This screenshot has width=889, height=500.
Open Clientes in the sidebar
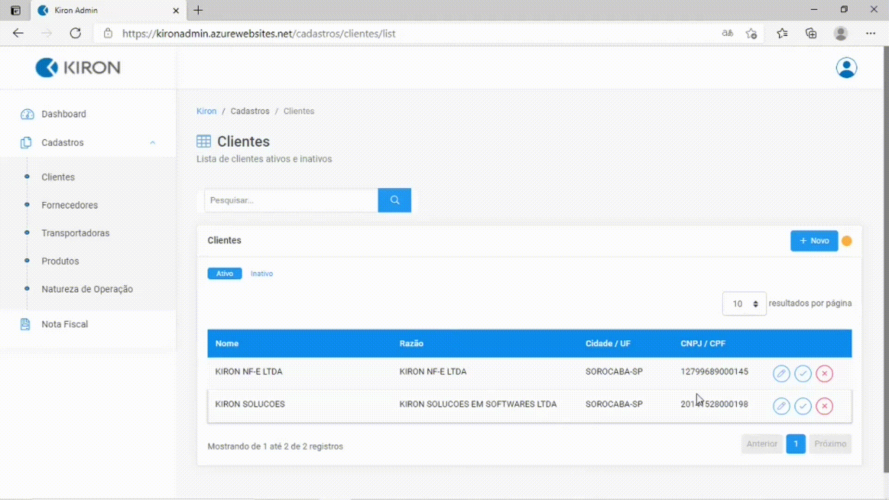58,177
